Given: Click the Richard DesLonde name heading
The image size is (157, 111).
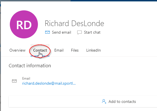Looking at the screenshot, I should click(74, 23).
